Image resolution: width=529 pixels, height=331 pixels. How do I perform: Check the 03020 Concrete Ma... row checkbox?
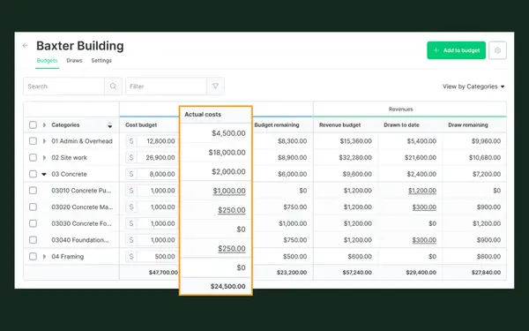pos(33,207)
